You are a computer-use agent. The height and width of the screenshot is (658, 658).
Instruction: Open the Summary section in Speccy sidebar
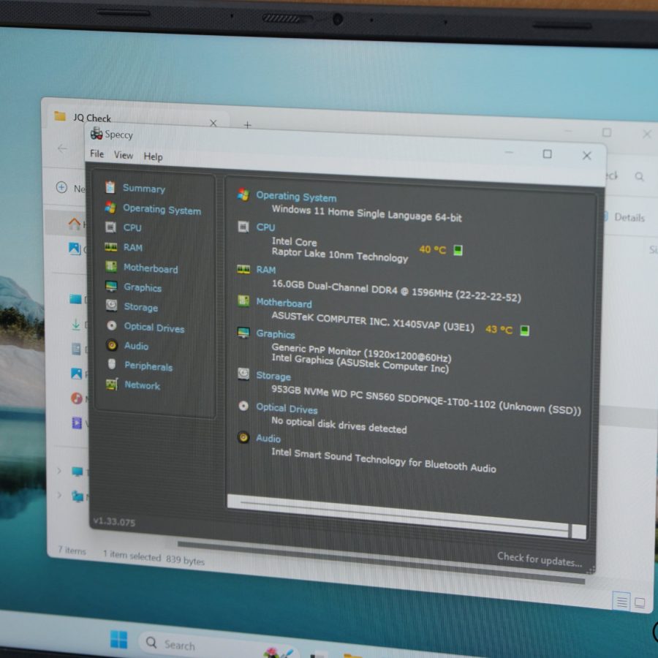[x=143, y=189]
